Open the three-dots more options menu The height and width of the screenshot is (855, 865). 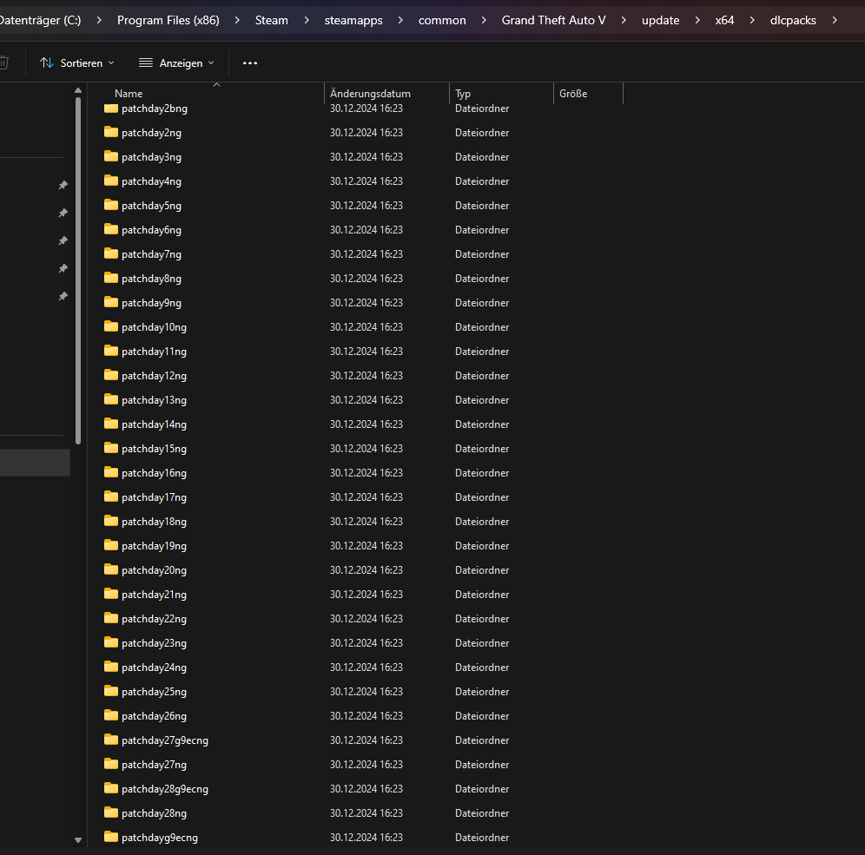(x=250, y=63)
